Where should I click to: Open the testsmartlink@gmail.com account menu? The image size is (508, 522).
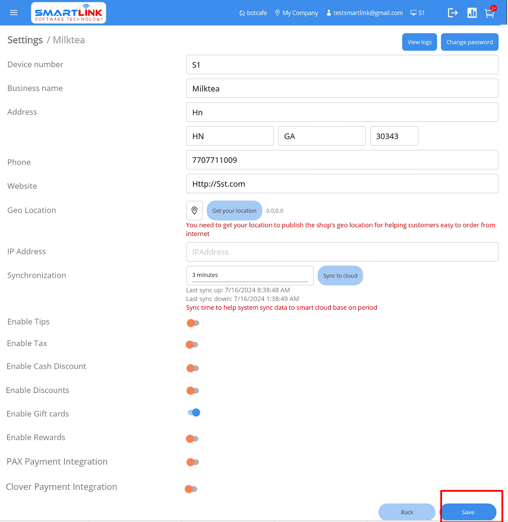click(364, 13)
